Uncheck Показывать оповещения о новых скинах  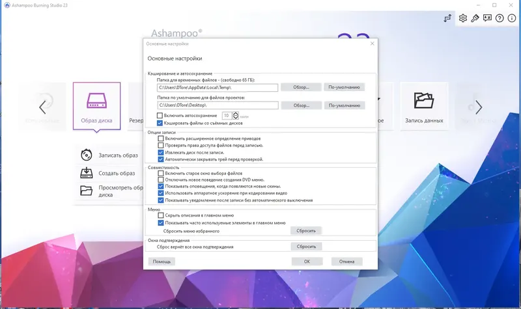click(161, 186)
